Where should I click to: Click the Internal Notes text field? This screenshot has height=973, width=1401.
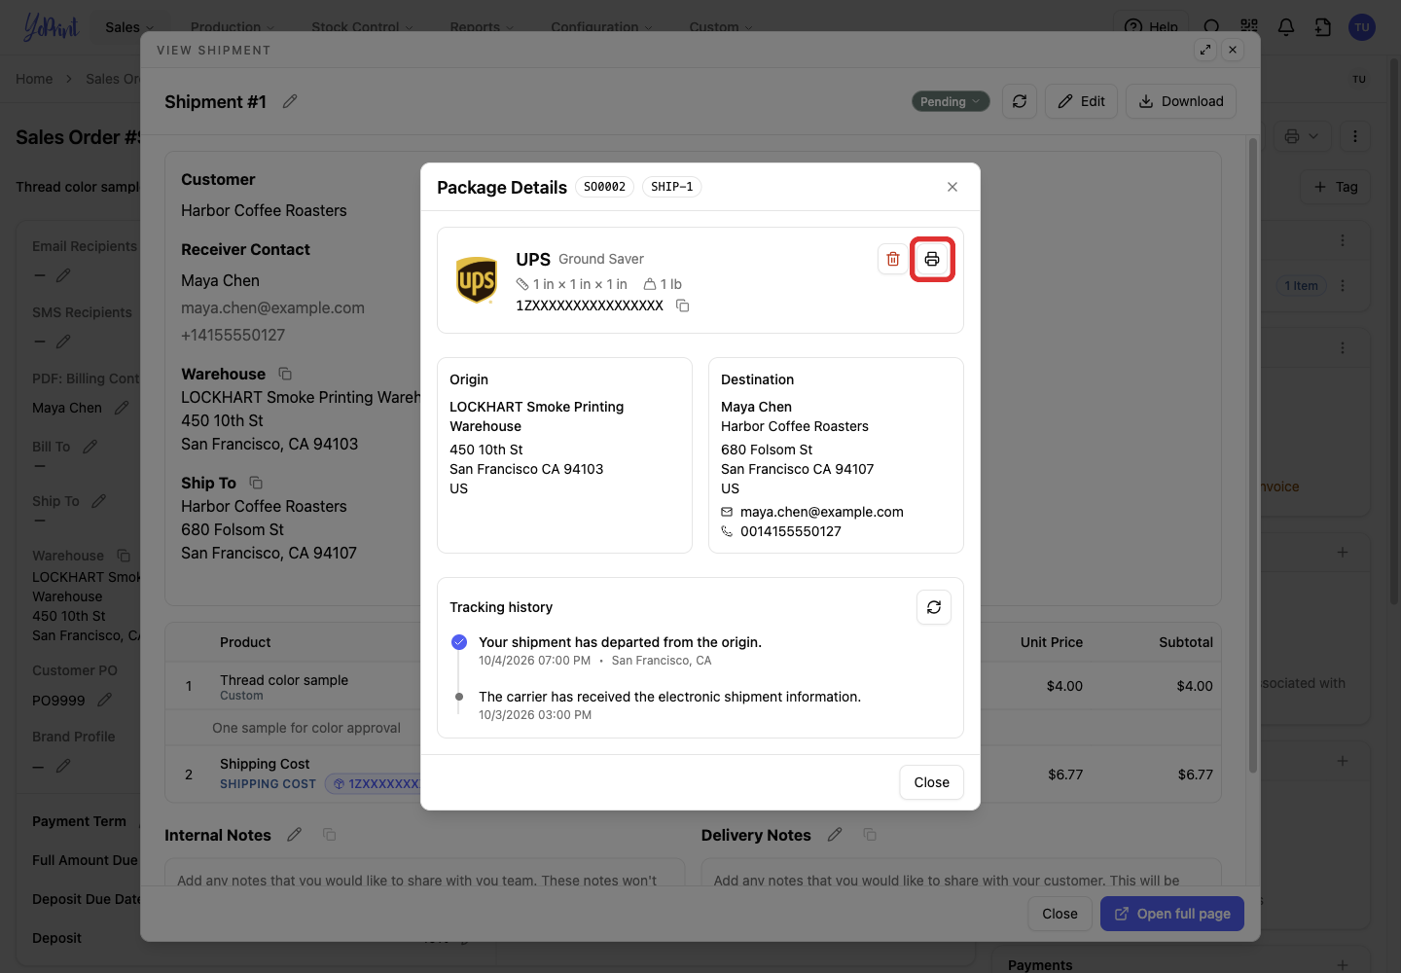[x=425, y=873]
